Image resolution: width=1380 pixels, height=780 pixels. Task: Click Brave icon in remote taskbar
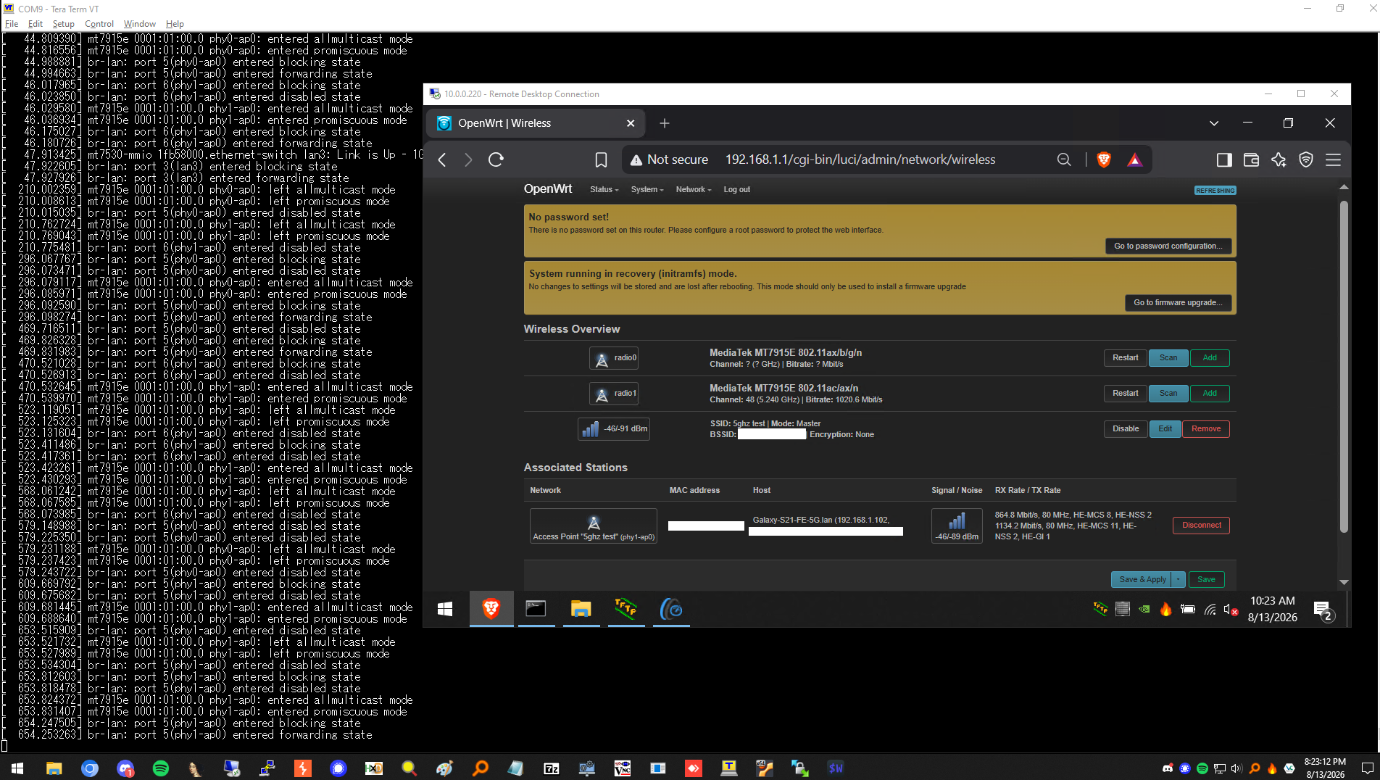coord(491,609)
